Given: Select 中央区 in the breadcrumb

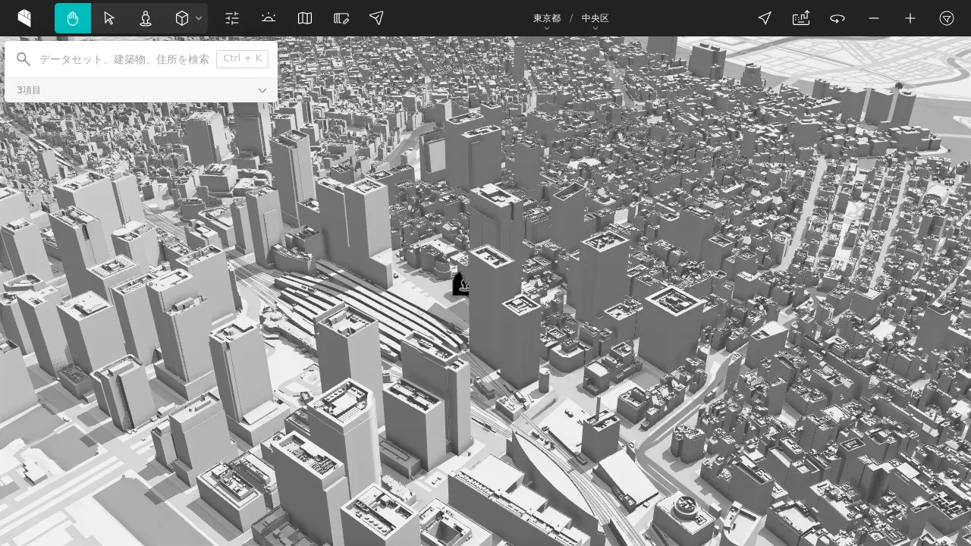Looking at the screenshot, I should point(595,17).
